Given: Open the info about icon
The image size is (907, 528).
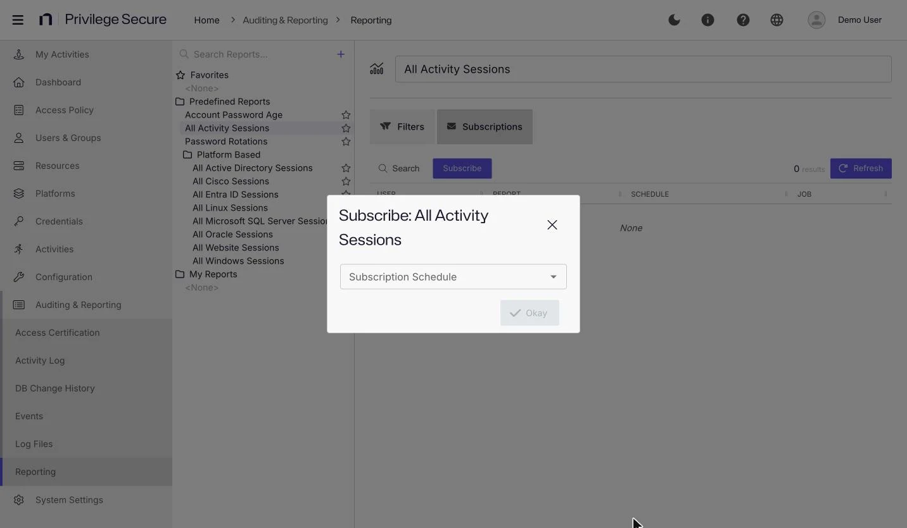Looking at the screenshot, I should [707, 20].
